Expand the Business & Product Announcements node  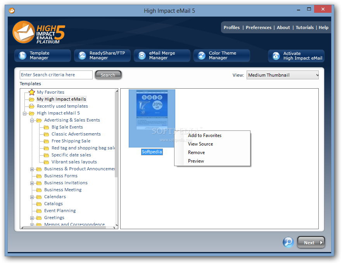[x=32, y=169]
